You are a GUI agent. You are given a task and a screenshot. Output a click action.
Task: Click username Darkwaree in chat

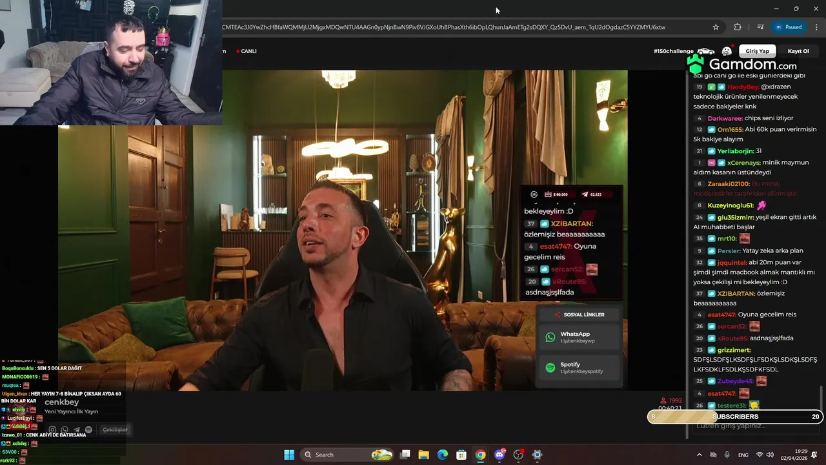pos(725,118)
